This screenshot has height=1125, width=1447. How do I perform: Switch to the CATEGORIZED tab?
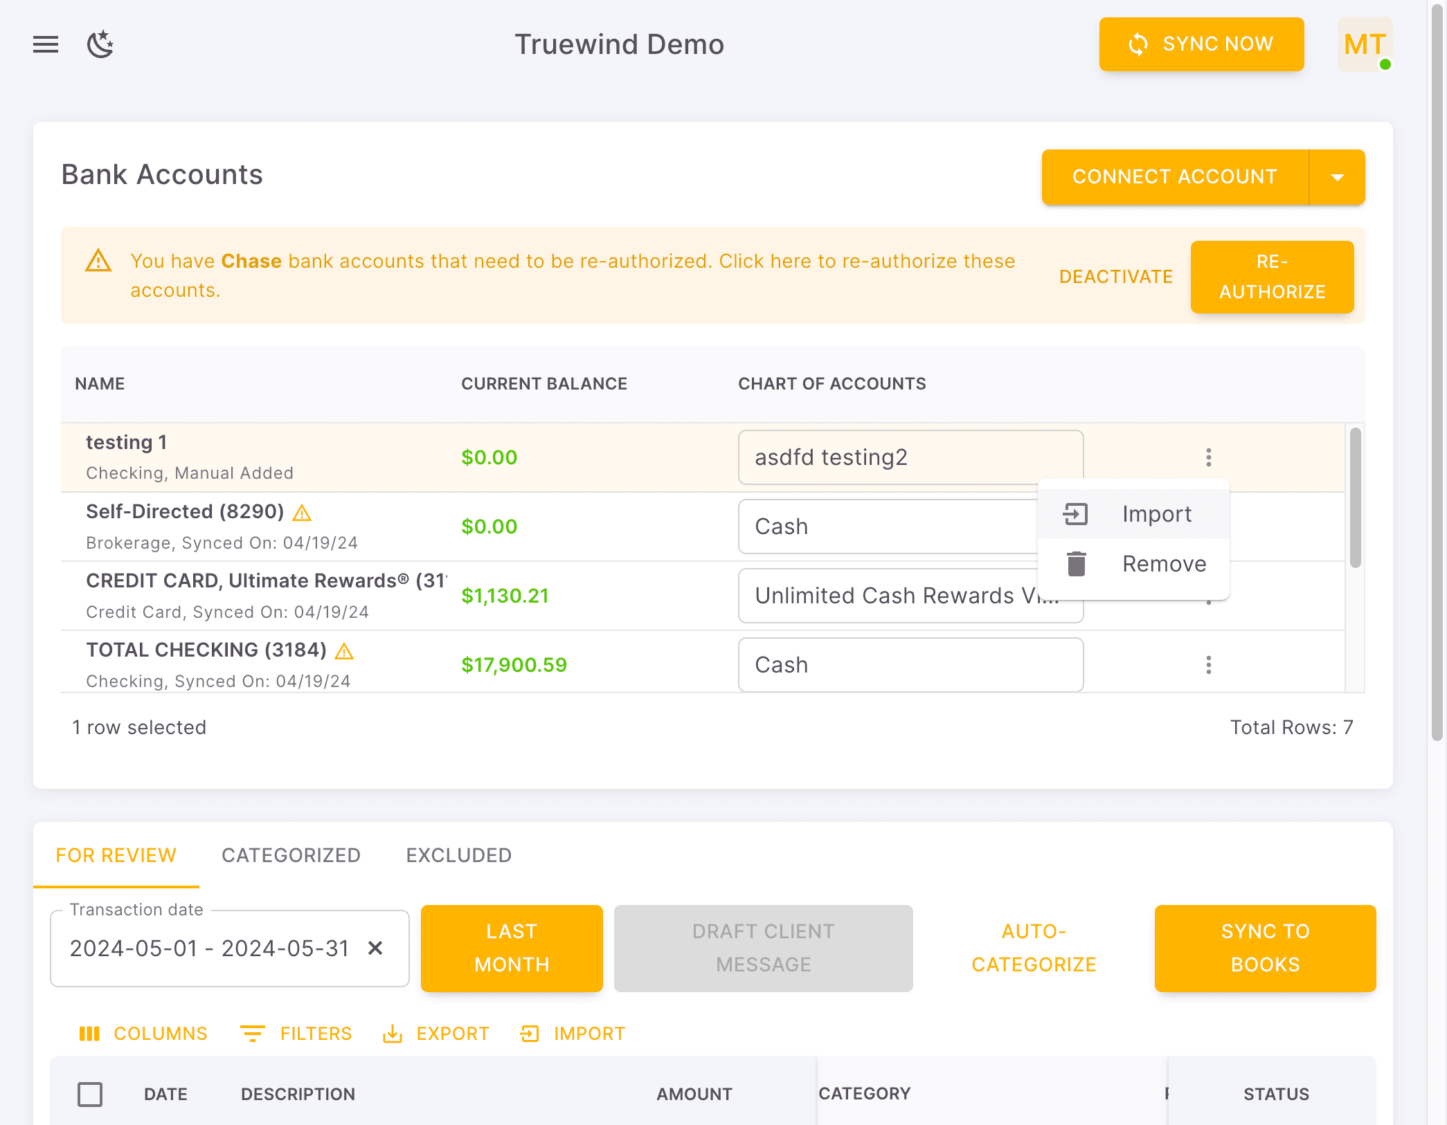coord(291,855)
